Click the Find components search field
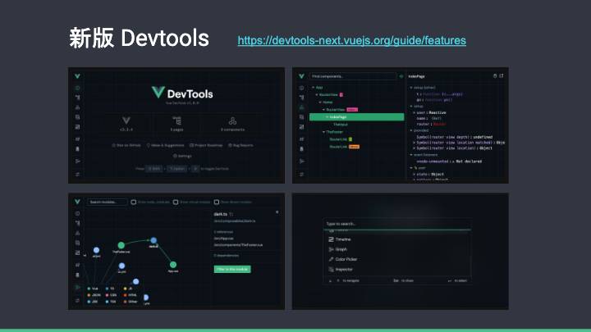Screen dimensions: 591x332 tap(353, 76)
